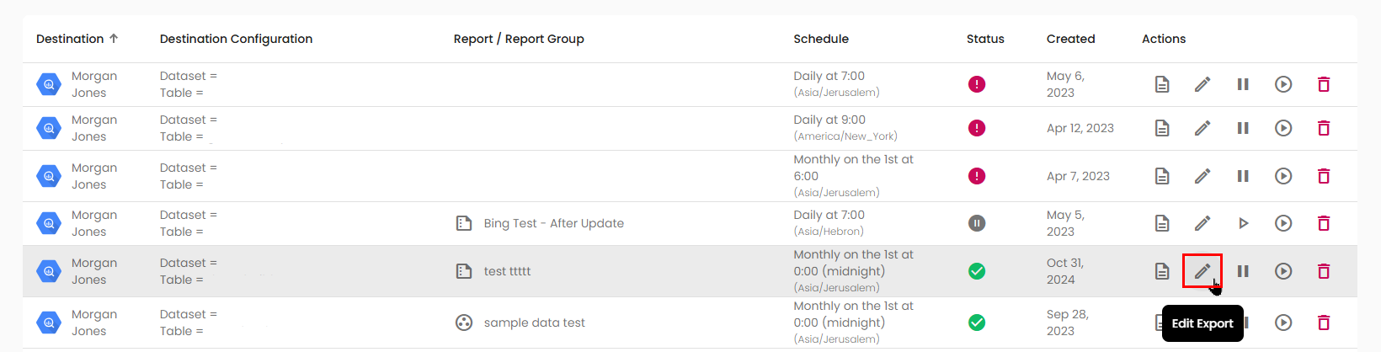Delete the sample data test export
The width and height of the screenshot is (1381, 352).
[1323, 323]
